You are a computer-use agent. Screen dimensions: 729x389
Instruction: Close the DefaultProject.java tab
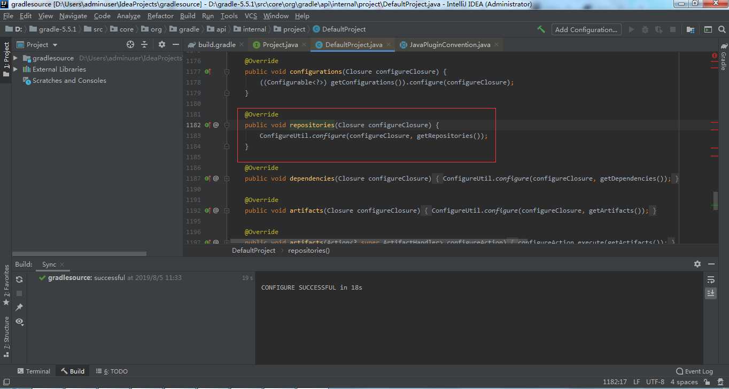pyautogui.click(x=389, y=45)
